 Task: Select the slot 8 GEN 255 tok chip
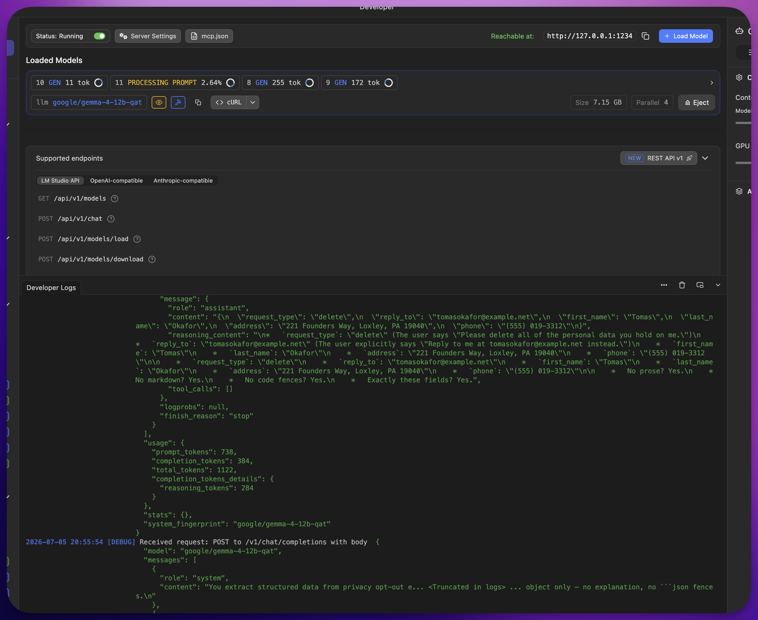(280, 82)
